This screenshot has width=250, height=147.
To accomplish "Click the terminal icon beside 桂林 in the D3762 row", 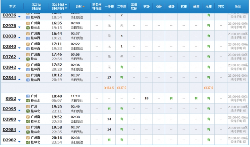I will pyautogui.click(x=28, y=59).
